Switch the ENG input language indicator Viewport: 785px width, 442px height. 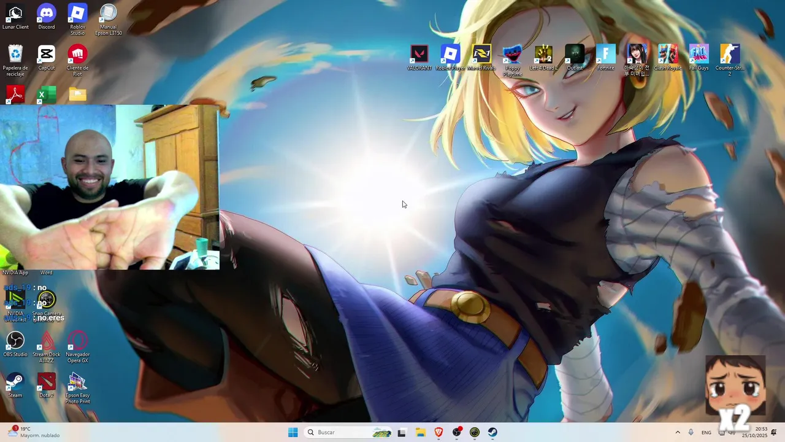pyautogui.click(x=706, y=432)
